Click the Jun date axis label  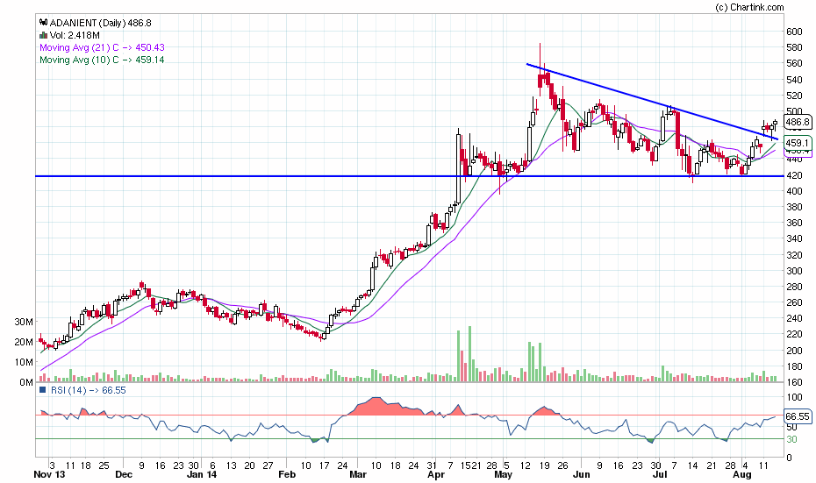coord(582,474)
